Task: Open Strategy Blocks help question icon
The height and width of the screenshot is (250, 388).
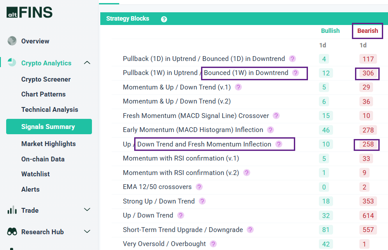Action: (164, 19)
